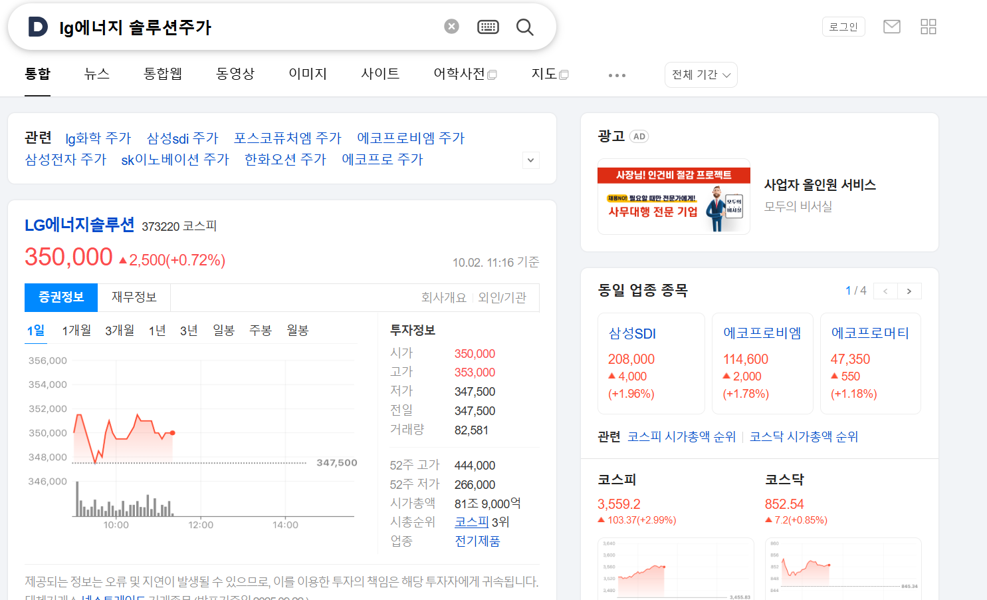The image size is (987, 600).
Task: Search related 한화오션 주가
Action: click(x=285, y=160)
